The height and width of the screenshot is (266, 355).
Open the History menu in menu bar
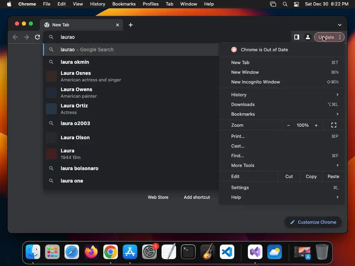97,4
